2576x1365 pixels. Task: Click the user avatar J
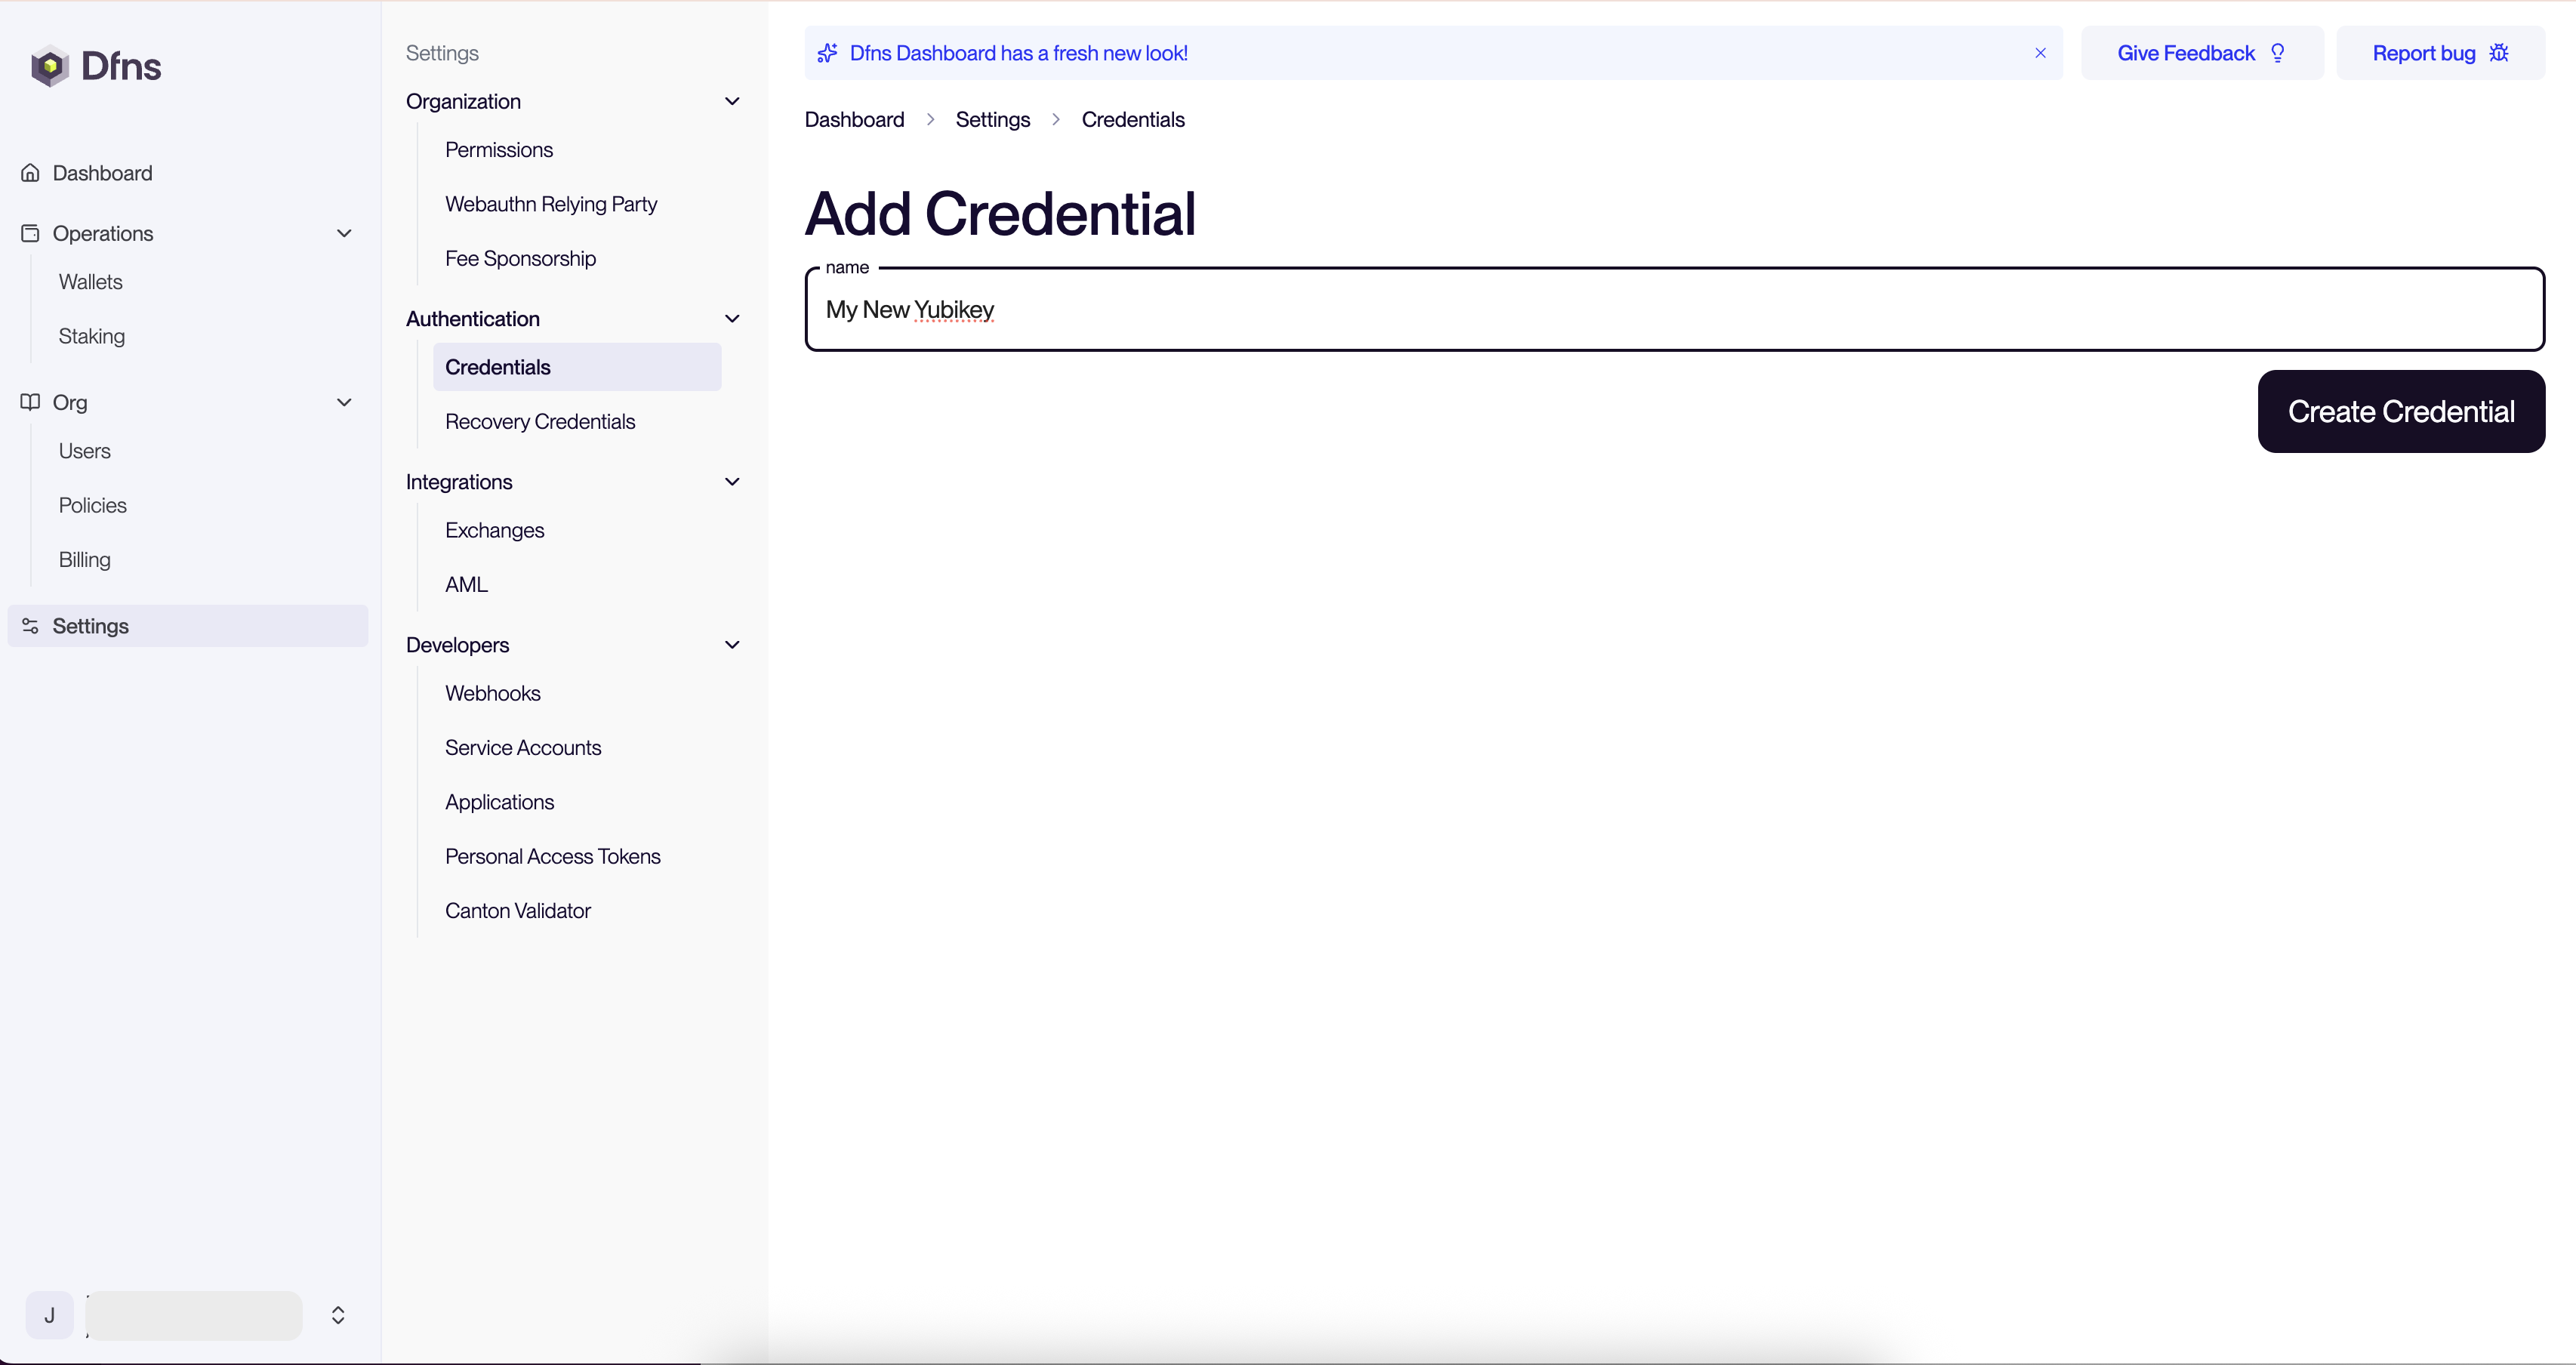(x=49, y=1315)
